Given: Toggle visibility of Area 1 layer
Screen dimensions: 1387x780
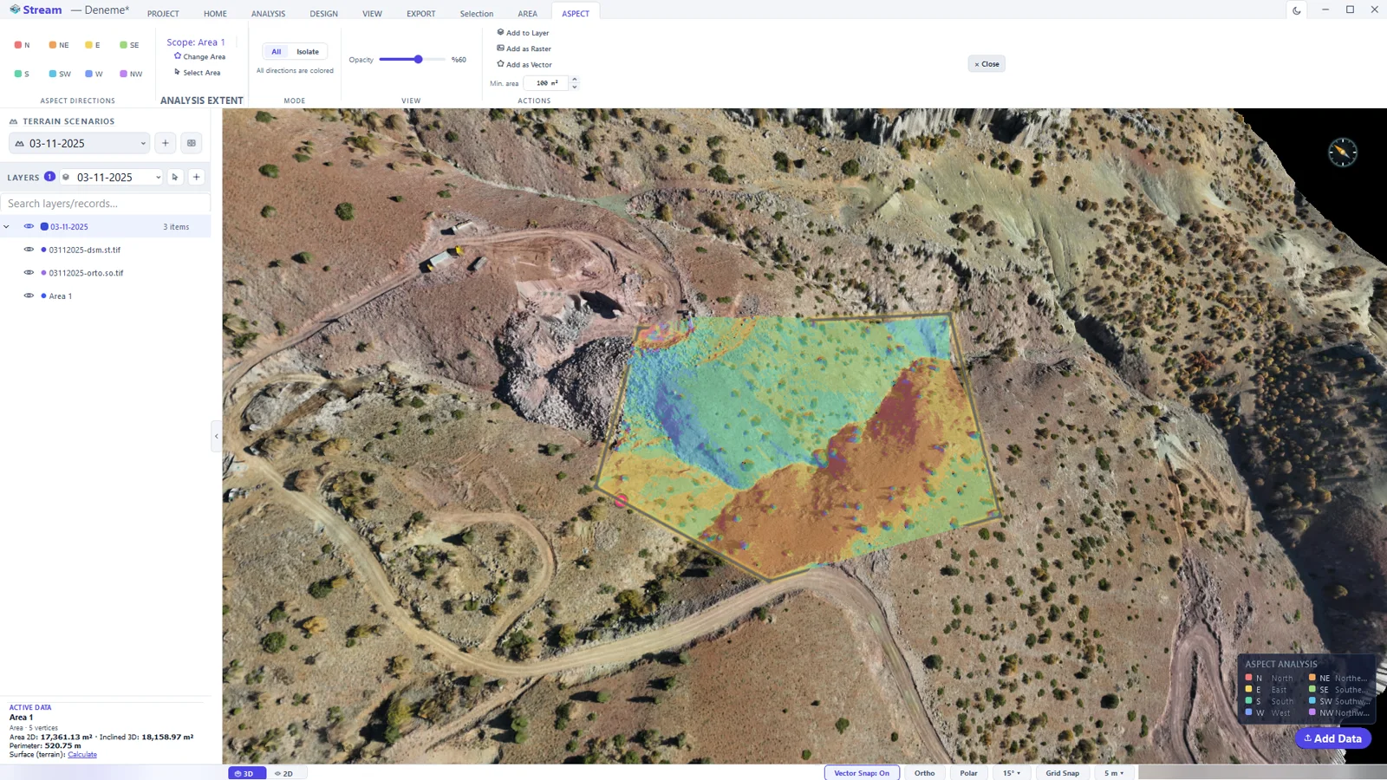Looking at the screenshot, I should [29, 296].
